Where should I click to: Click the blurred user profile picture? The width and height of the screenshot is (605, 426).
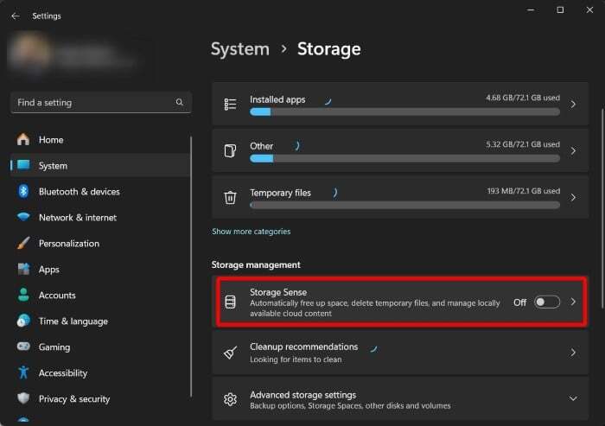click(x=31, y=52)
